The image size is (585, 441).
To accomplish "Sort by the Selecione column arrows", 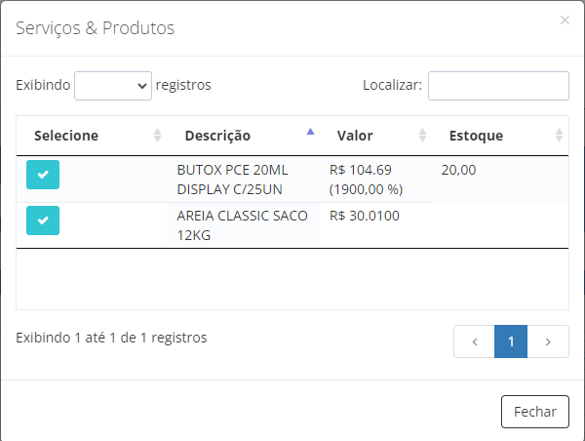I will point(157,136).
